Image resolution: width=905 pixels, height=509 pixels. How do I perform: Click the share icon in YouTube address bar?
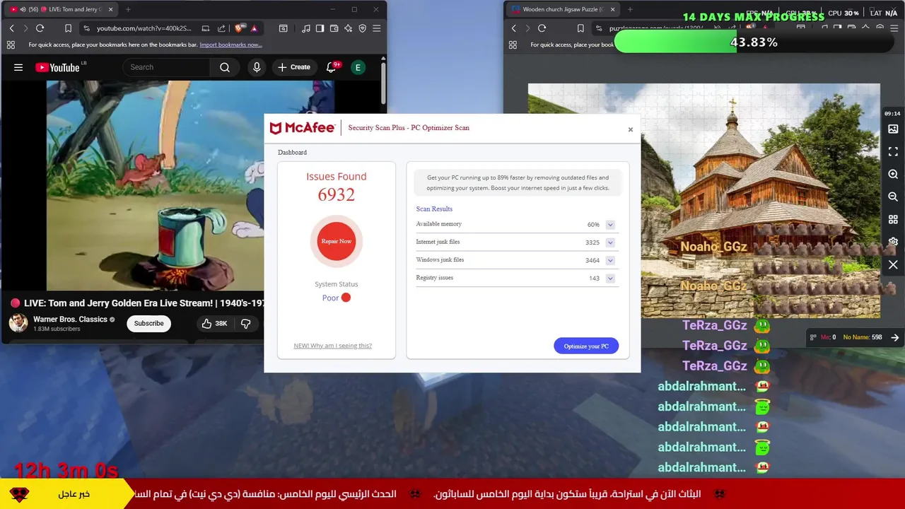click(221, 28)
